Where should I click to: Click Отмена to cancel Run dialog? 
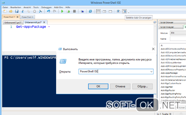click(x=120, y=86)
